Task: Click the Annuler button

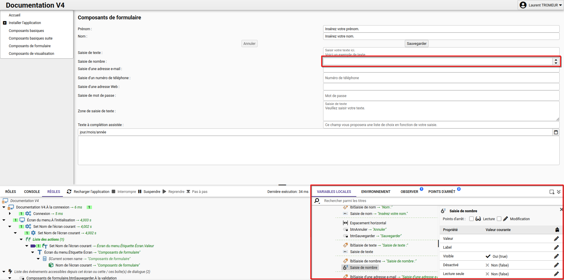Action: click(249, 44)
